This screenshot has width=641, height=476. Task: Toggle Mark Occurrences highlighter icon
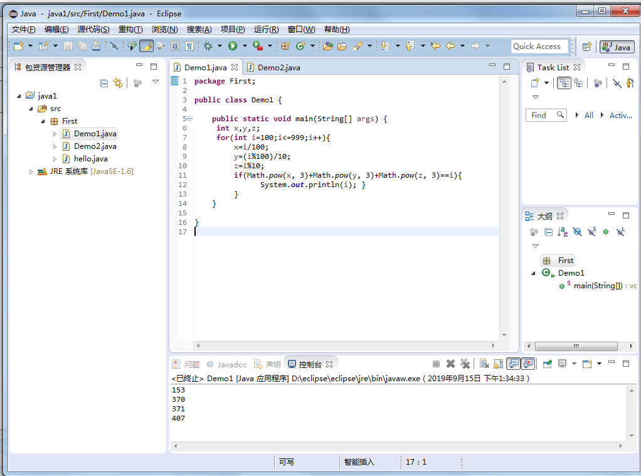146,46
